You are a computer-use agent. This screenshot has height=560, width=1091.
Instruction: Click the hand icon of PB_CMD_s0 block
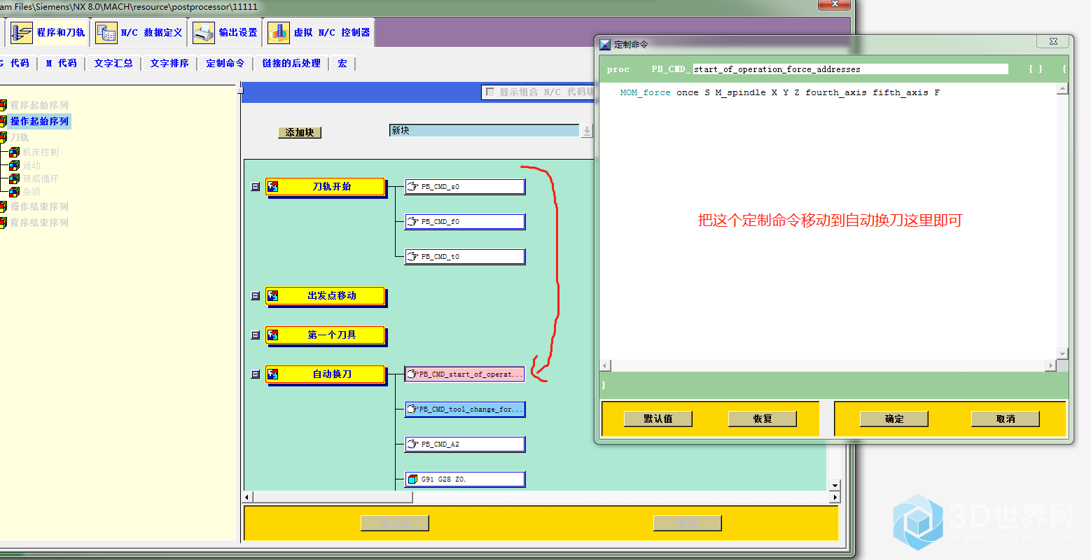pyautogui.click(x=413, y=187)
